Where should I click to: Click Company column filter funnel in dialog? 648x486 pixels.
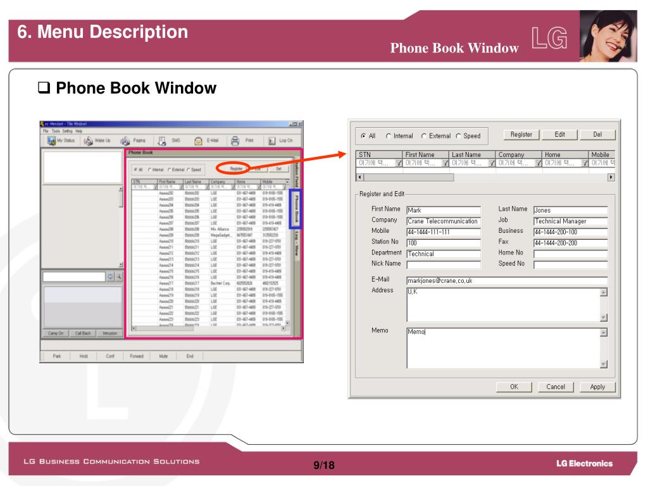[x=539, y=163]
